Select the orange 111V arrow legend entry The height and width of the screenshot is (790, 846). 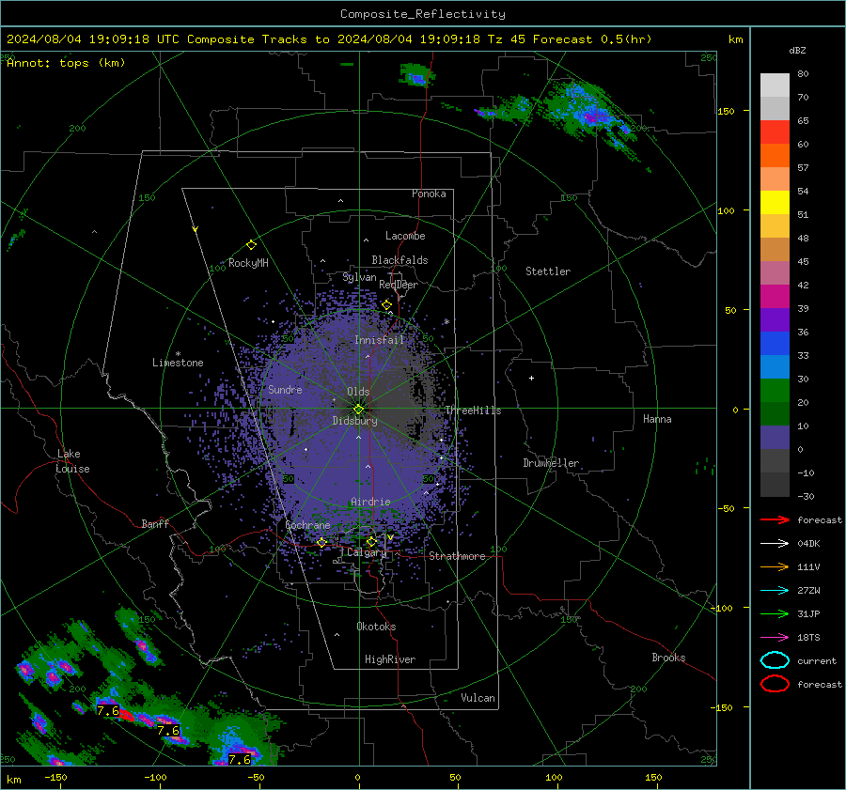click(x=775, y=566)
